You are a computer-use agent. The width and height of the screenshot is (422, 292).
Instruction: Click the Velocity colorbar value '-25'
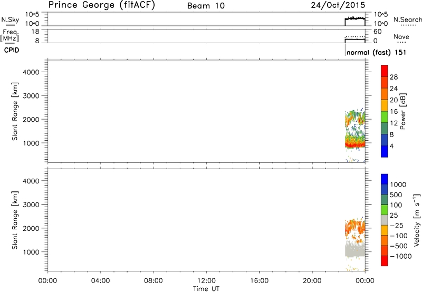click(x=397, y=226)
